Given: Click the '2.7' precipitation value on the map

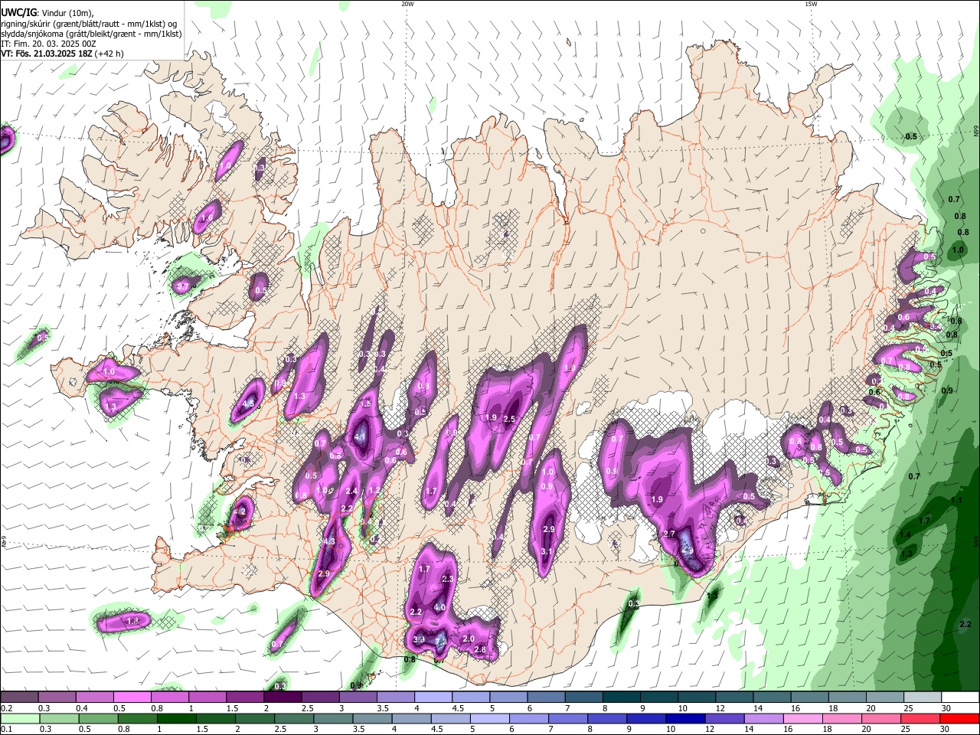Looking at the screenshot, I should pos(668,534).
